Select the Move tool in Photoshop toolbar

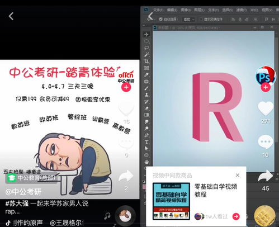146,35
